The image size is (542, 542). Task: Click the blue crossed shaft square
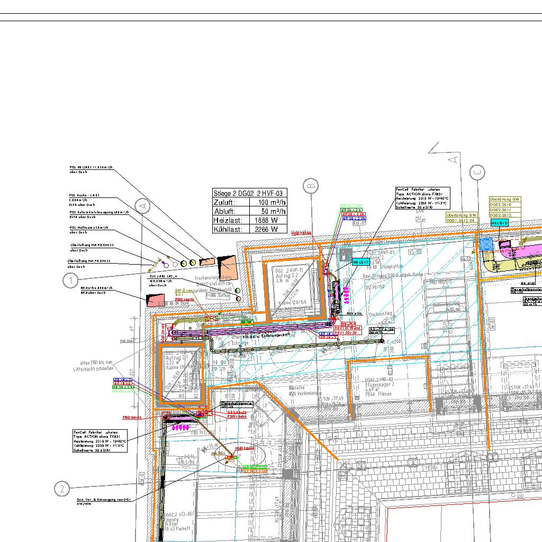[x=486, y=244]
